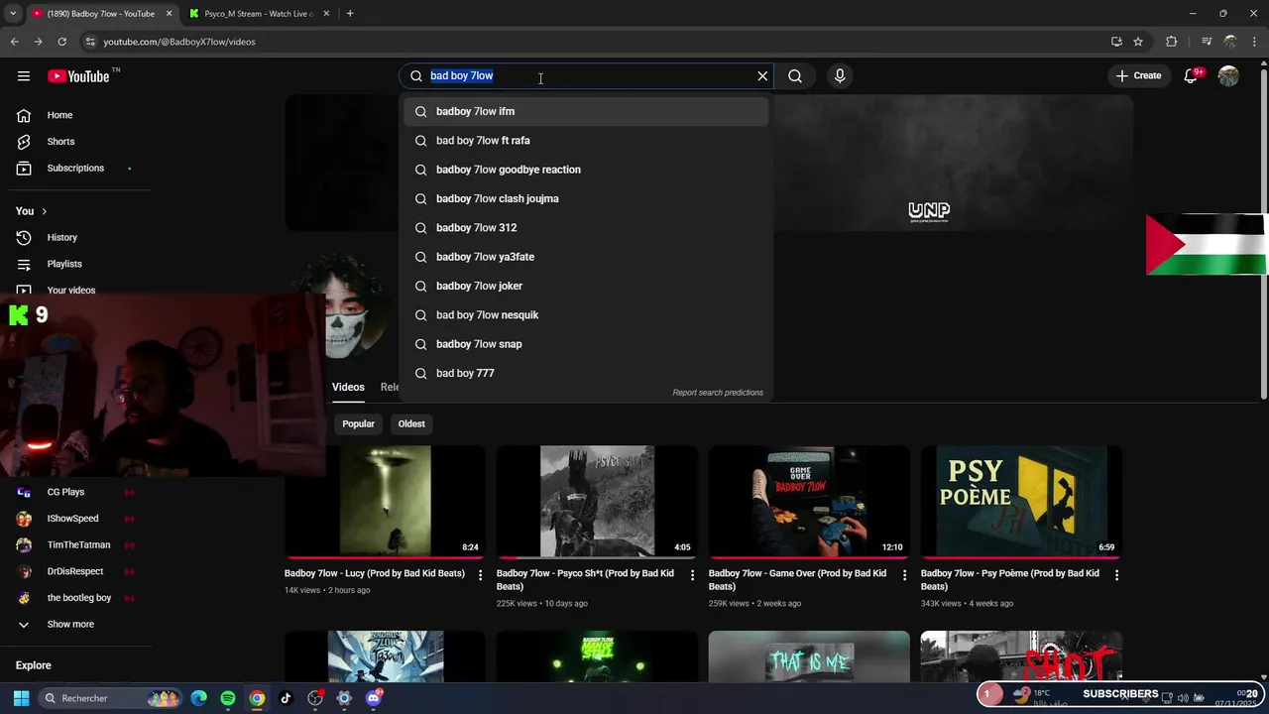Click the magnifier search submit button

(795, 75)
